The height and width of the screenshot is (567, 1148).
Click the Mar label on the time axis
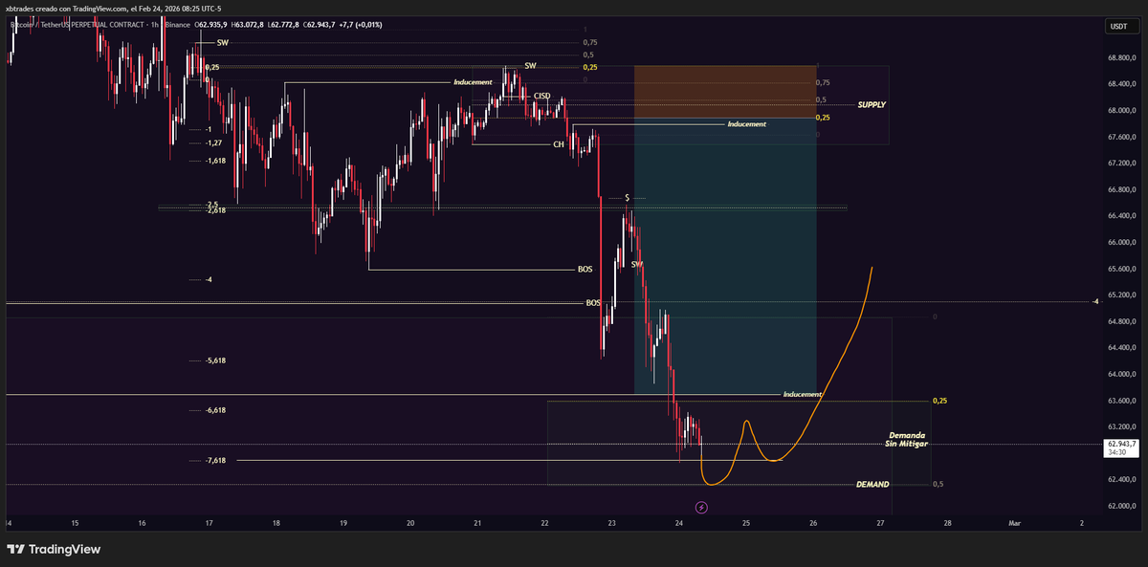(1014, 523)
